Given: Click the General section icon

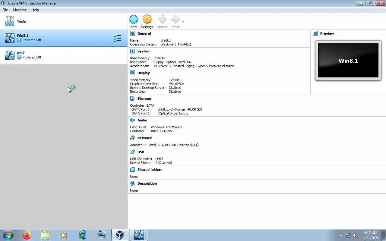Looking at the screenshot, I should (132, 33).
